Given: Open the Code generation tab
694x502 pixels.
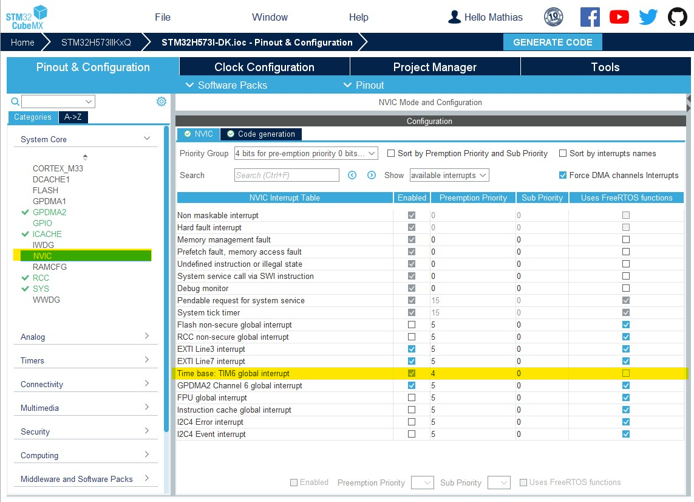Looking at the screenshot, I should click(261, 134).
